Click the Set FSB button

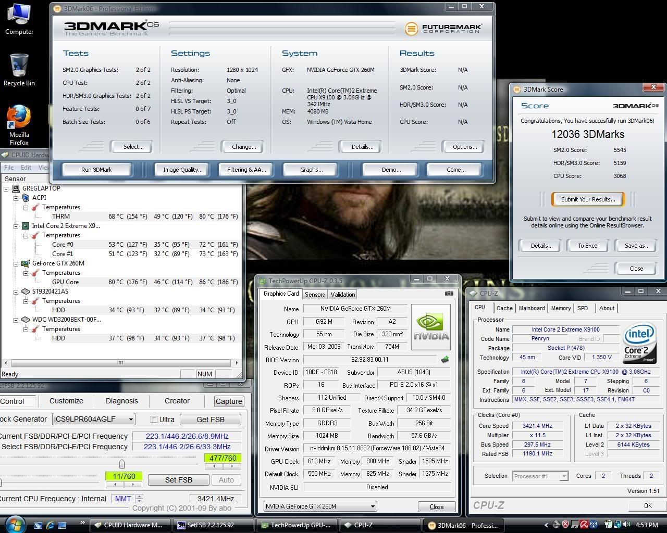pyautogui.click(x=179, y=480)
